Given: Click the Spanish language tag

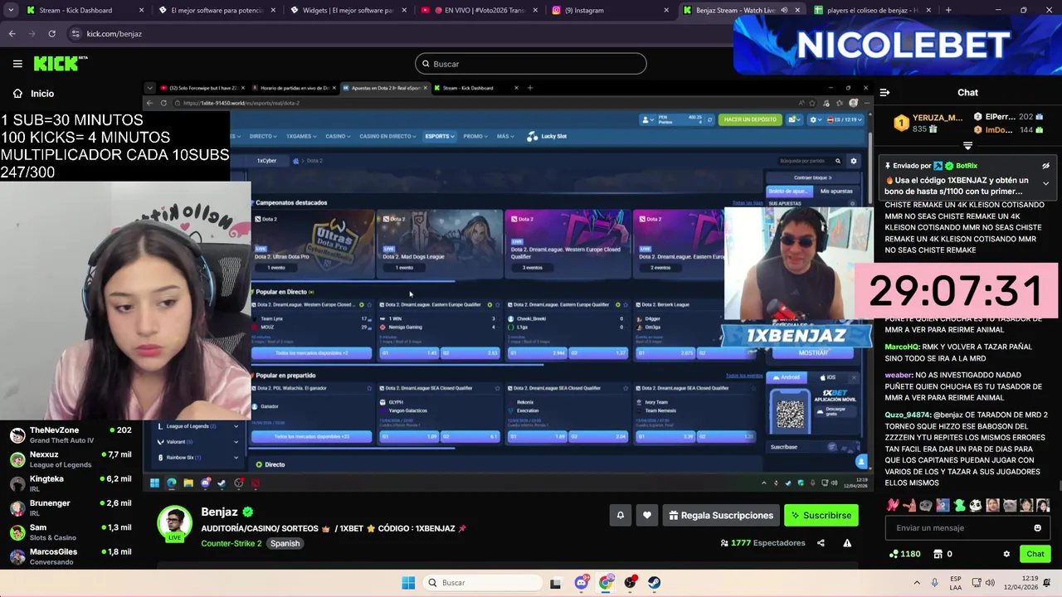Looking at the screenshot, I should tap(285, 543).
